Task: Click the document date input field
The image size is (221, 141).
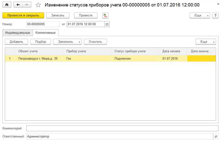Action: click(x=85, y=24)
